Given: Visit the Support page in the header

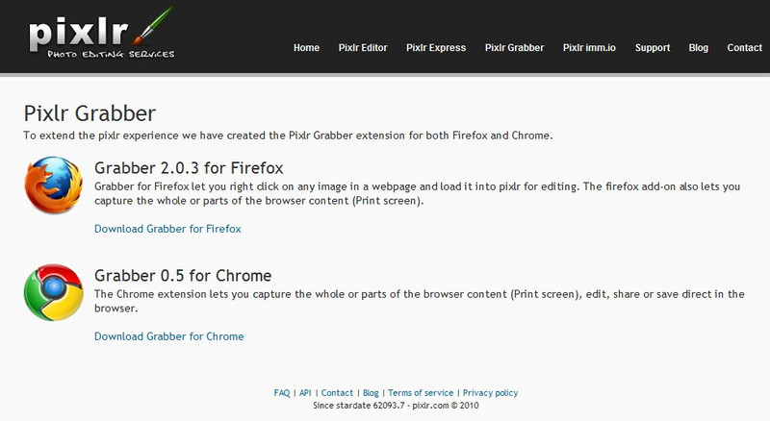Looking at the screenshot, I should pyautogui.click(x=653, y=48).
